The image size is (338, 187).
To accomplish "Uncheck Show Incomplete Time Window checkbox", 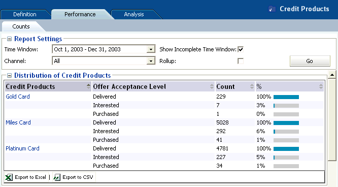I will [241, 49].
